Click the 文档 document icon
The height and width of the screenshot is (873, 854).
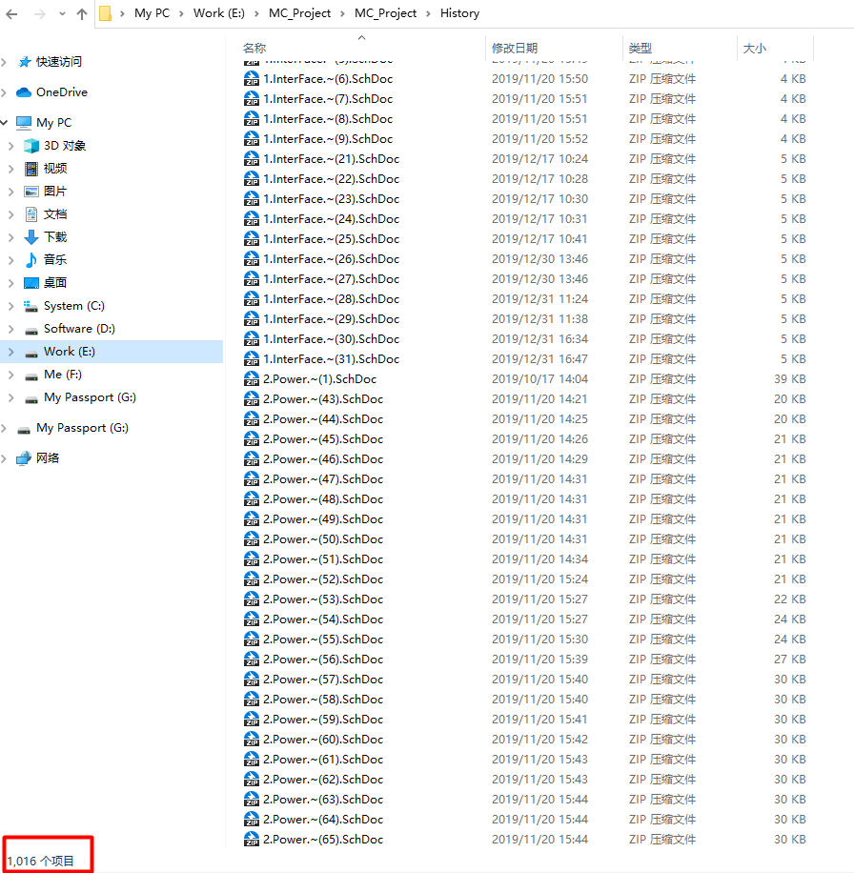pos(31,214)
